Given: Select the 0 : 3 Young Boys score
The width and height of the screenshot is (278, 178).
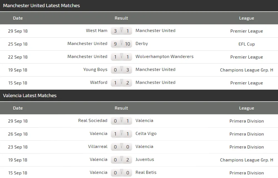Looking at the screenshot, I should 121,70.
